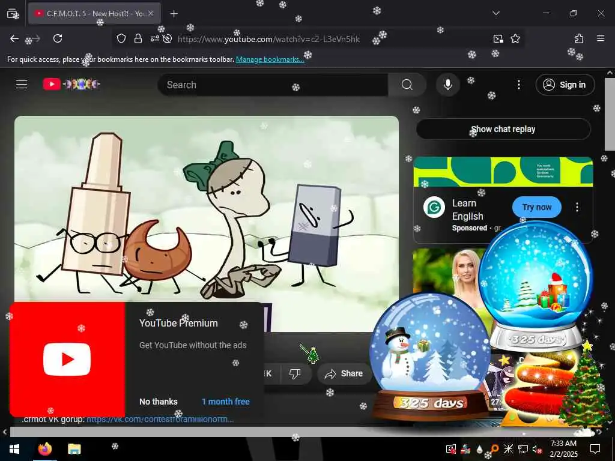This screenshot has width=615, height=461.
Task: Focus the YouTube Search field
Action: click(x=273, y=85)
